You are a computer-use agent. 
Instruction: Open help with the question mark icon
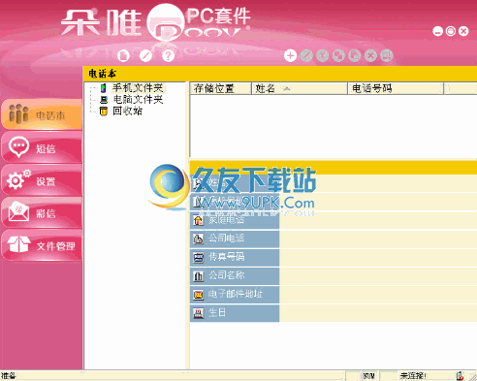tap(168, 55)
